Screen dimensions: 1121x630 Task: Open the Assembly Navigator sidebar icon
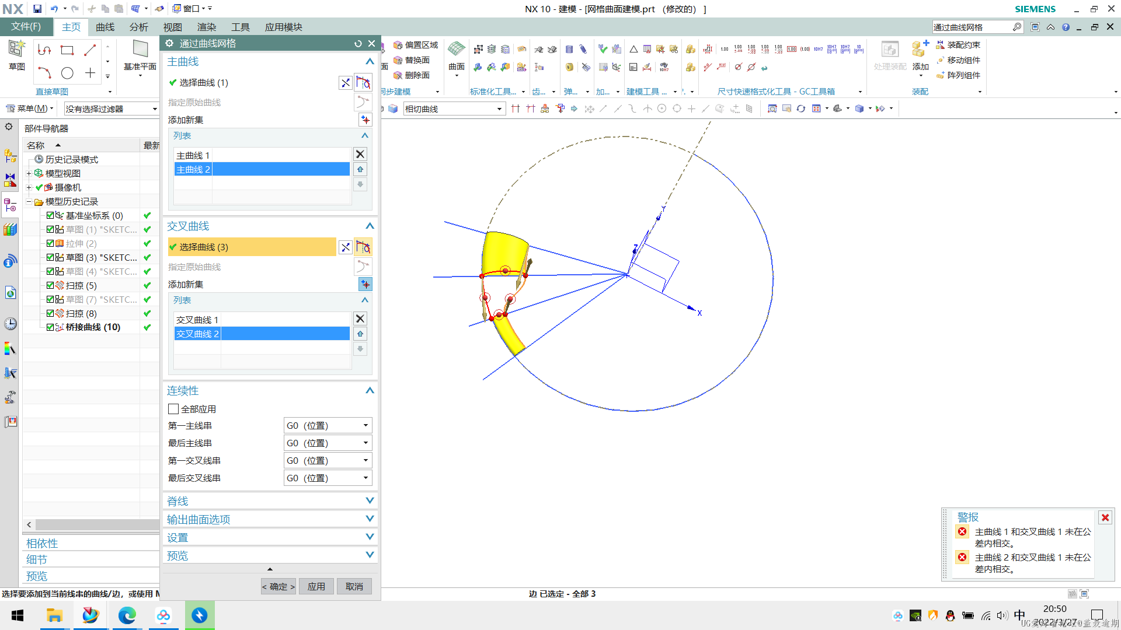point(10,155)
